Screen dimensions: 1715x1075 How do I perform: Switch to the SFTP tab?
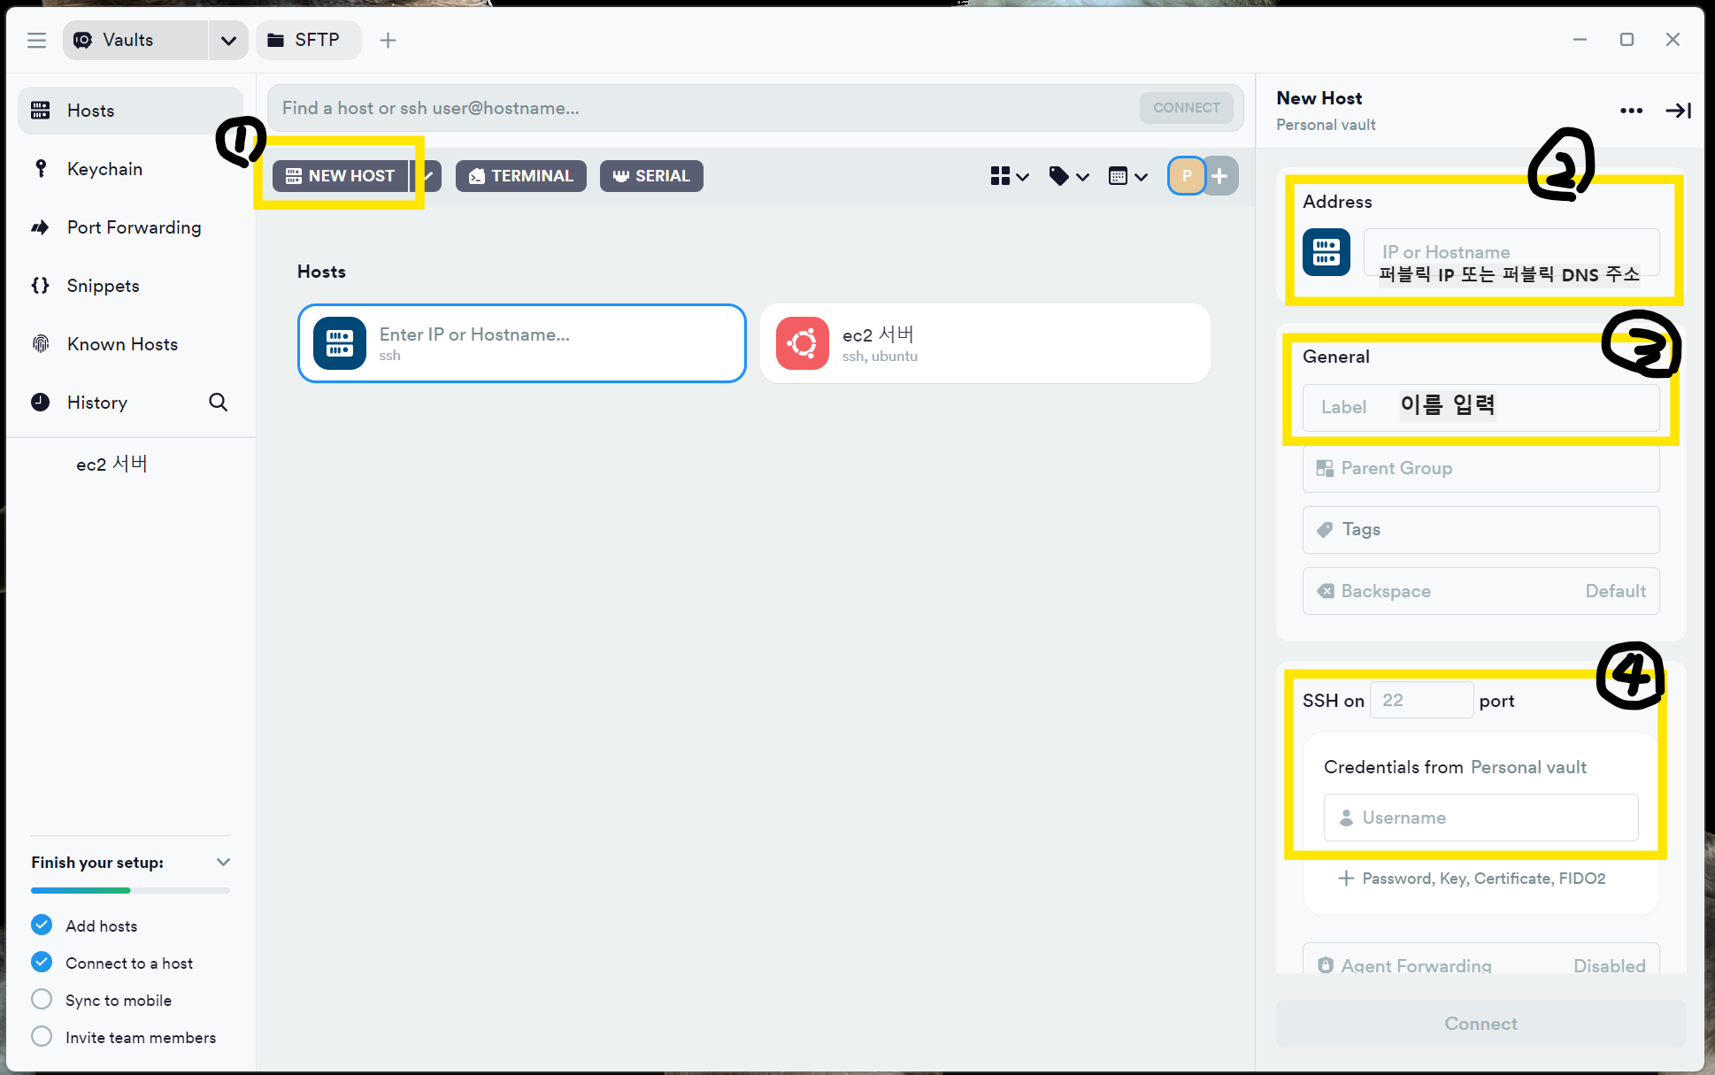click(308, 40)
